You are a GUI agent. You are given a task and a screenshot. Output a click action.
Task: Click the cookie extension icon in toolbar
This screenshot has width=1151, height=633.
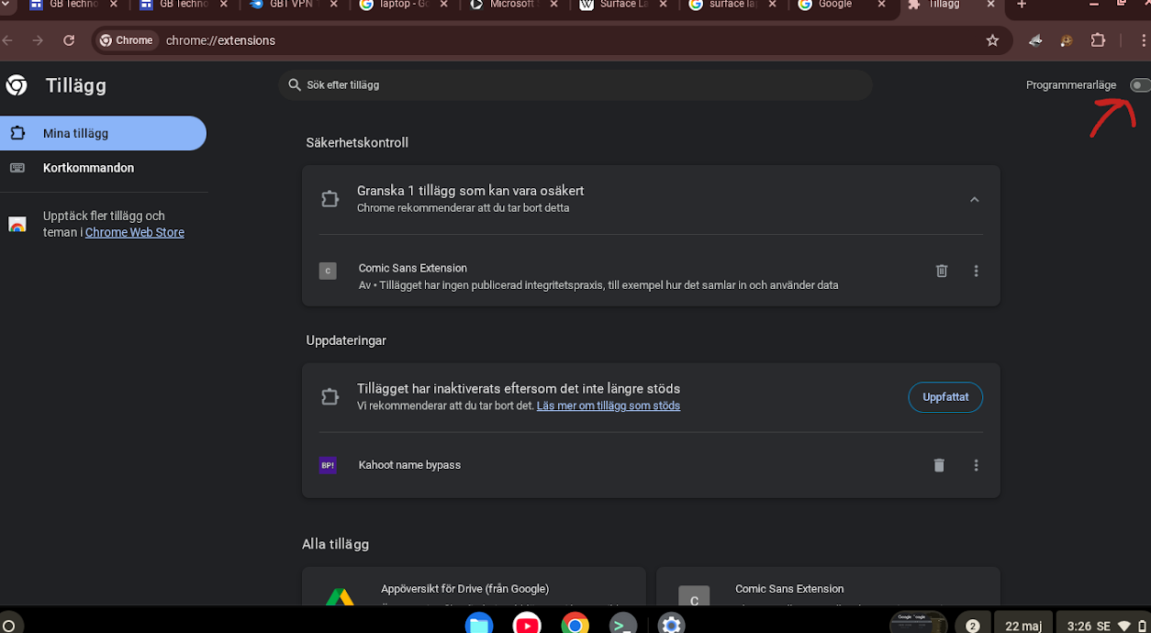[1067, 40]
